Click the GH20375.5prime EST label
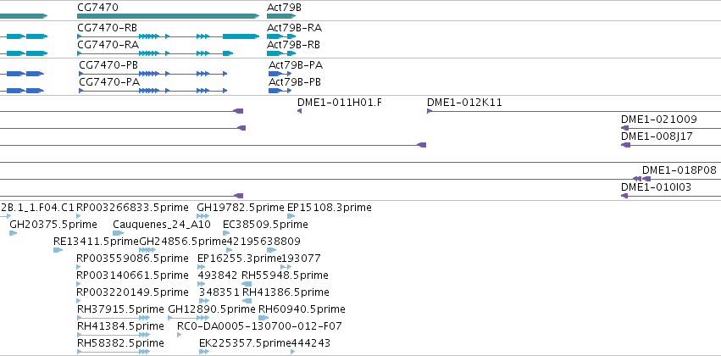Screen dimensions: 721x356 tap(53, 225)
